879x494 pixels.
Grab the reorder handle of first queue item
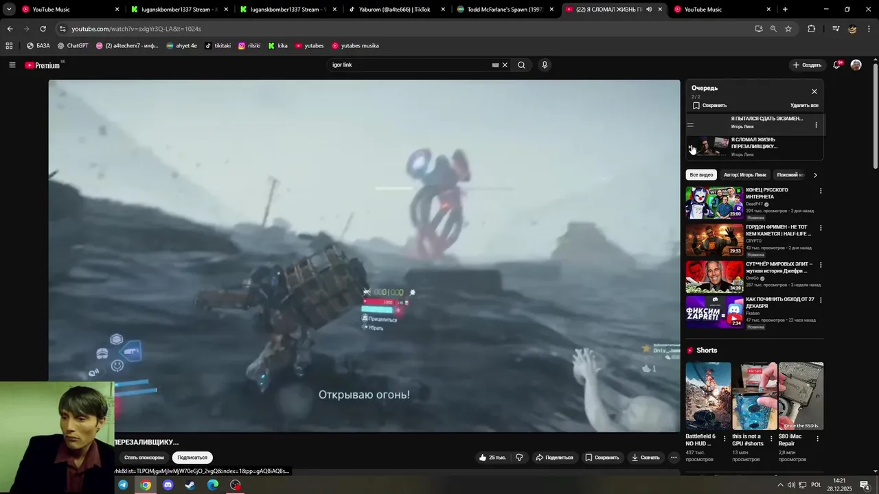[x=690, y=125]
